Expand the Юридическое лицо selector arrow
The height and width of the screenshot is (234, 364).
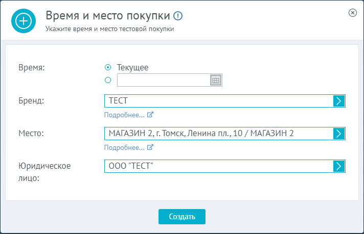(x=339, y=166)
